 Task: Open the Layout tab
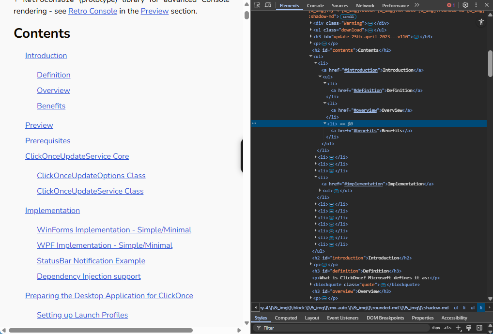[312, 318]
